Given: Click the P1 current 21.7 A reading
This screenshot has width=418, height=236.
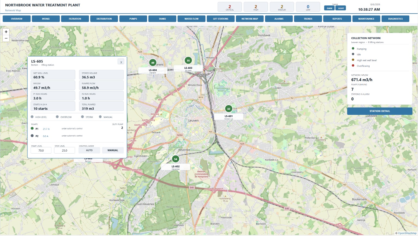Looking at the screenshot, I should (46, 129).
